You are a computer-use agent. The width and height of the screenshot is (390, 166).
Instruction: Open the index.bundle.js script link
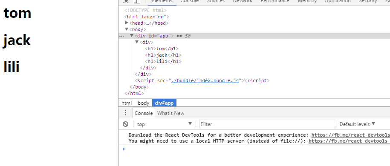205,80
